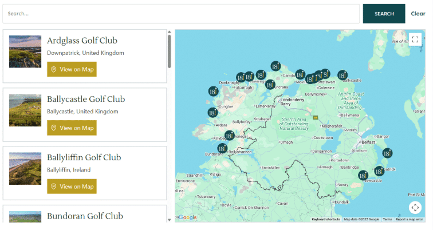This screenshot has width=433, height=230.
Task: Open the map Terms link
Action: 387,220
